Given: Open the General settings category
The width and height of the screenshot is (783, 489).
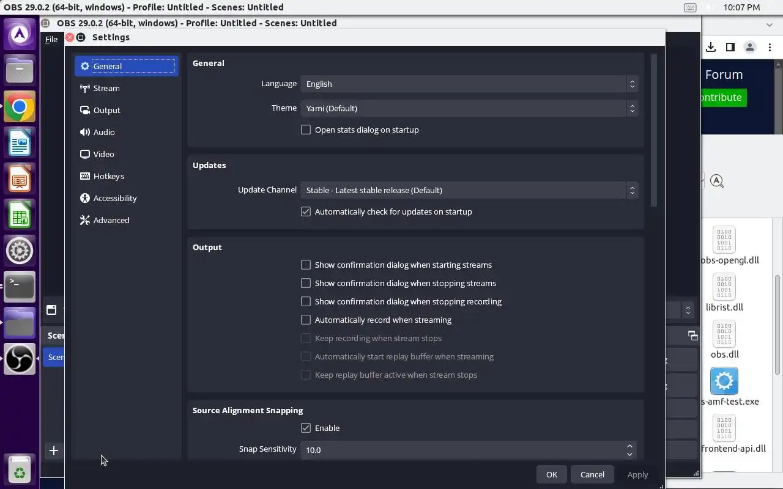Looking at the screenshot, I should coord(126,66).
